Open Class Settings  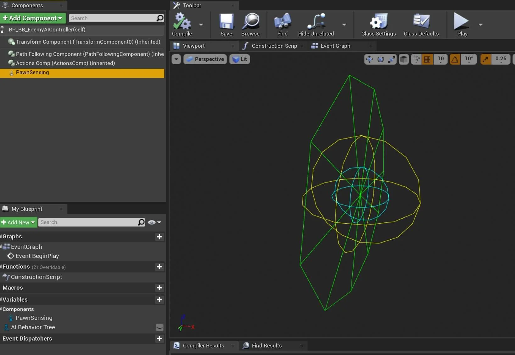point(378,25)
